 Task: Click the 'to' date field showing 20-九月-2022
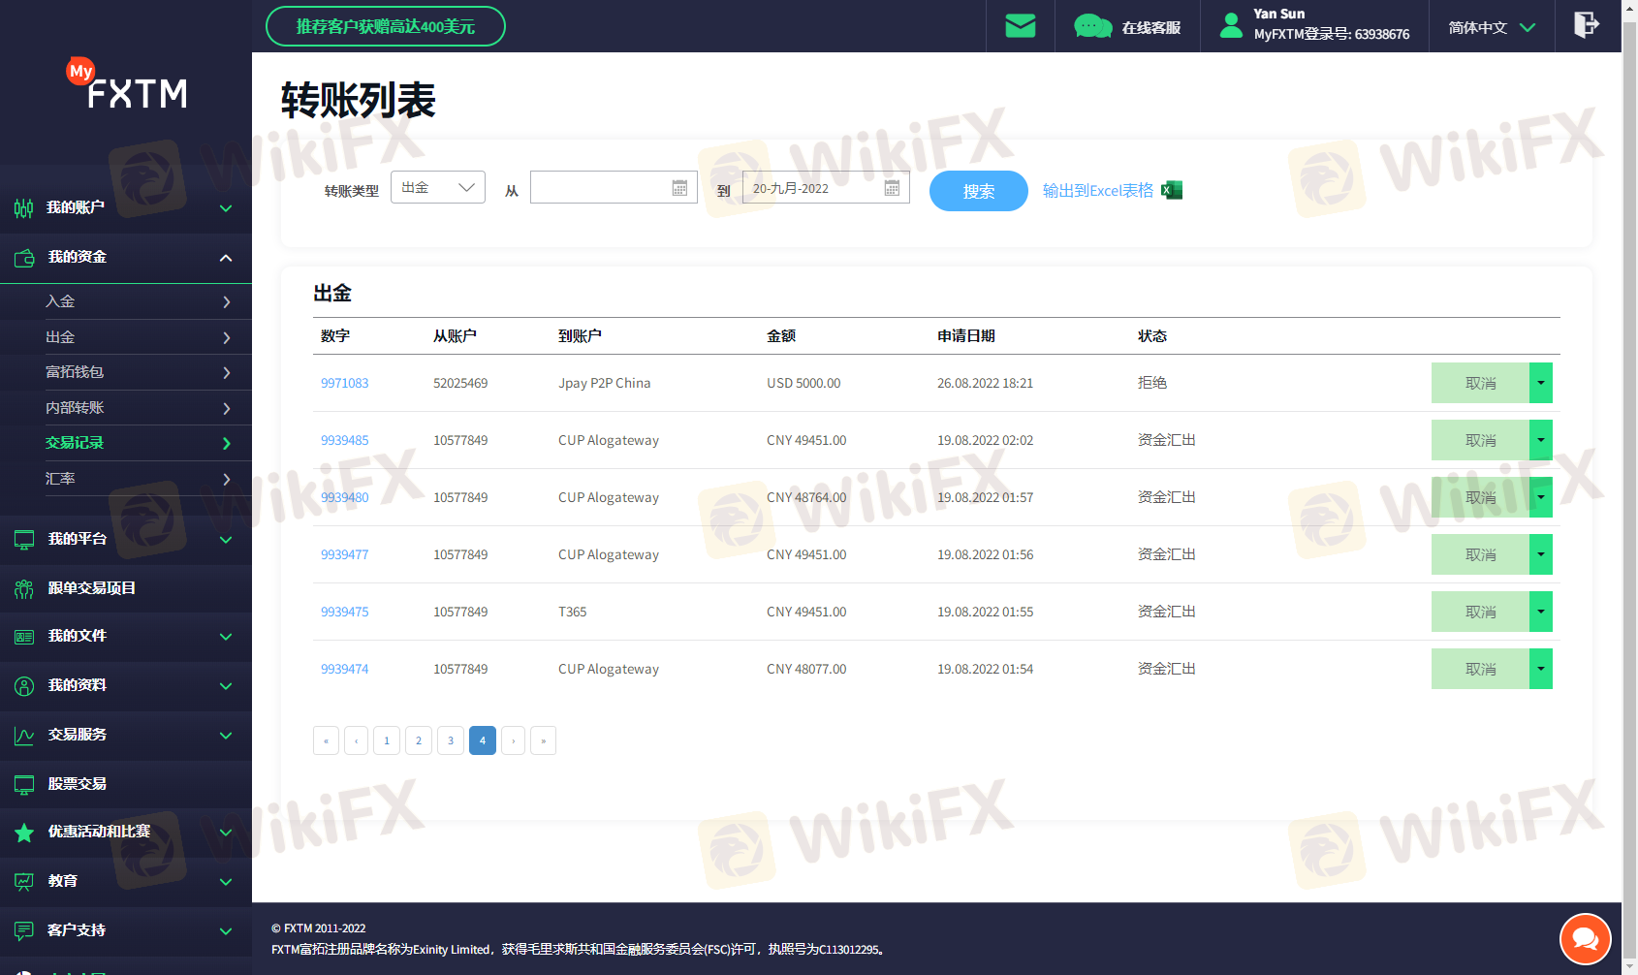826,187
